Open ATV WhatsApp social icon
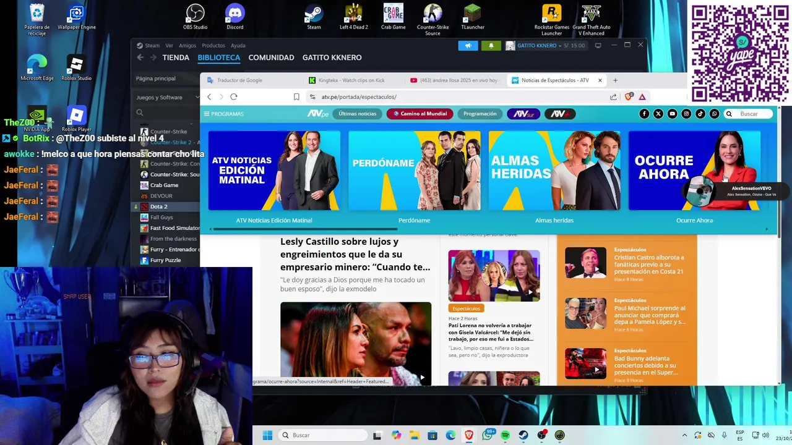 point(715,114)
